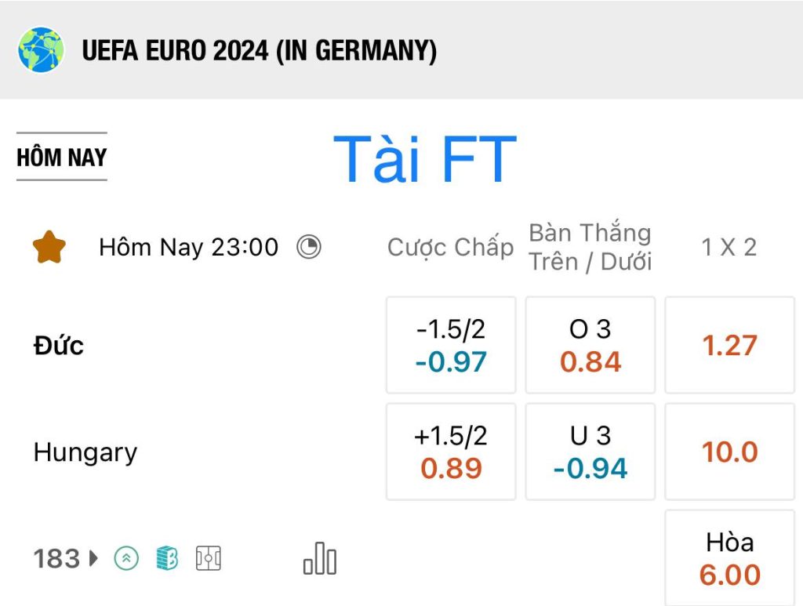This screenshot has height=606, width=803.
Task: Click the Hôm Nay 23:00 match time
Action: pyautogui.click(x=189, y=247)
